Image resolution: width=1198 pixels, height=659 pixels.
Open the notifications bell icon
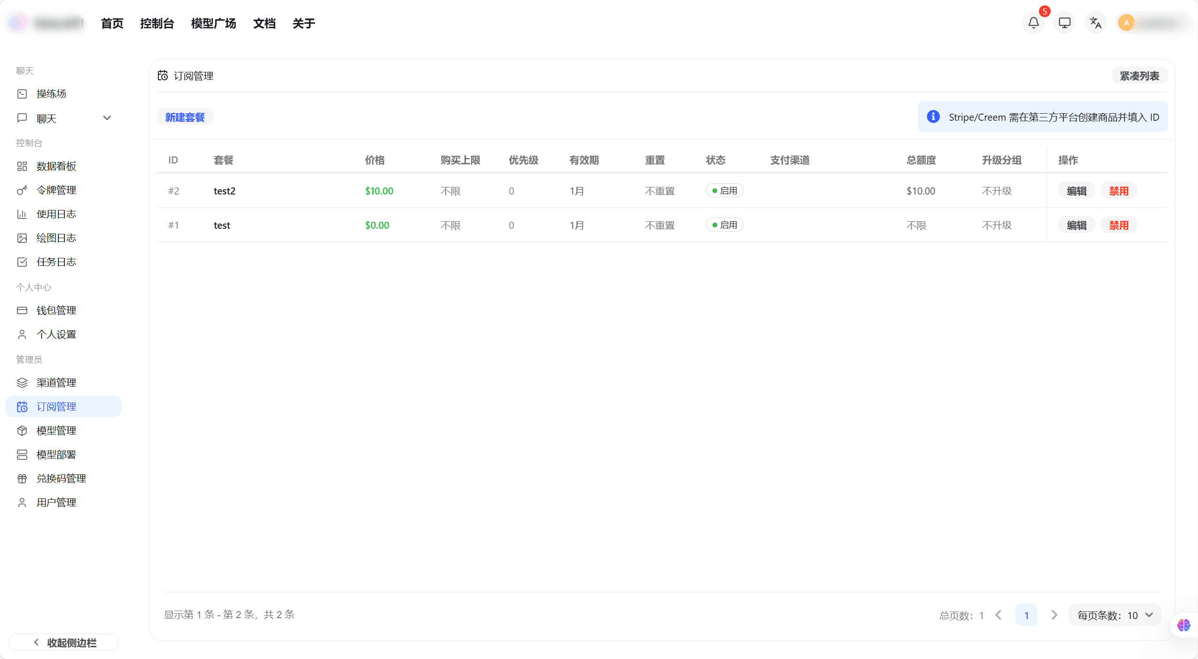click(x=1033, y=22)
